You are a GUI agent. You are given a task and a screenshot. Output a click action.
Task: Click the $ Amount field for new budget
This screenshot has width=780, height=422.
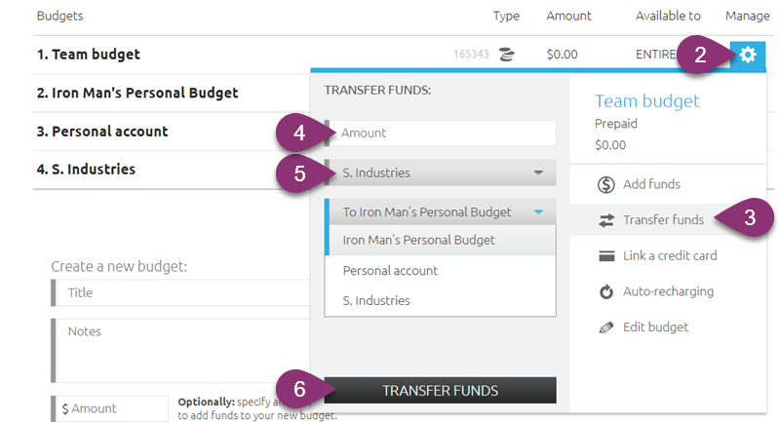click(110, 408)
